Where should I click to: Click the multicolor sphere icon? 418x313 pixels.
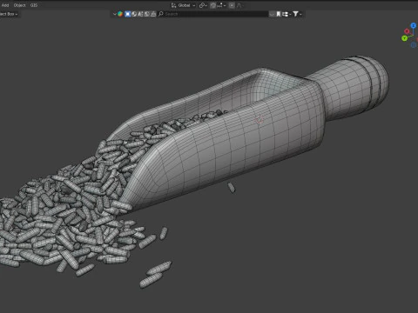[x=120, y=14]
